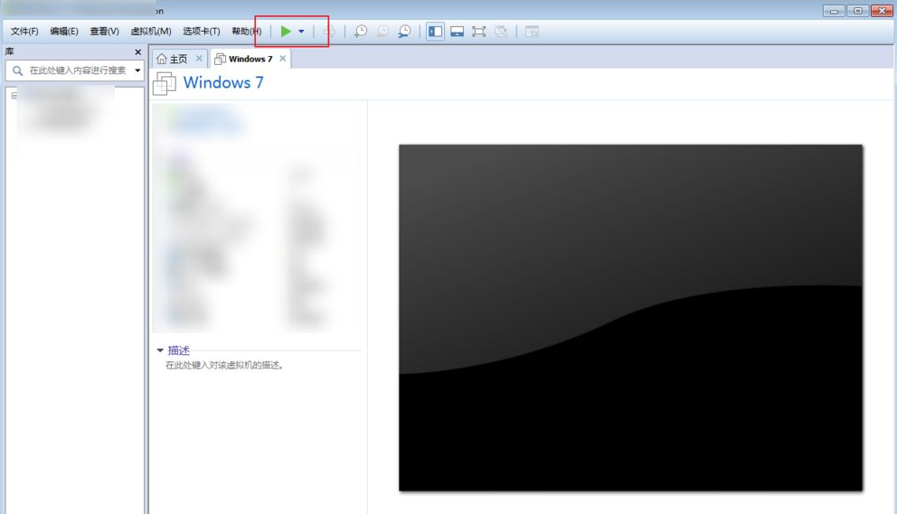Image resolution: width=897 pixels, height=514 pixels.
Task: Open the library search dropdown arrow
Action: 137,70
